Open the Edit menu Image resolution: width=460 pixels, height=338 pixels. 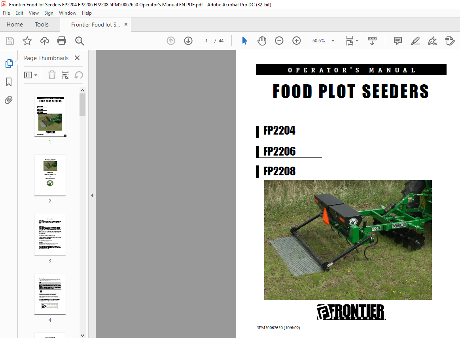(x=19, y=13)
